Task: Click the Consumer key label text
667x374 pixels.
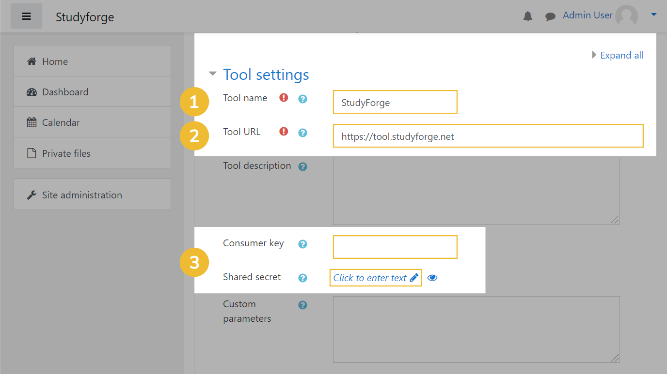Action: (253, 243)
